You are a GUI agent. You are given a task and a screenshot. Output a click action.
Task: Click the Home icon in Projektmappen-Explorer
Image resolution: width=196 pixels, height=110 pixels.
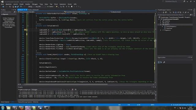tap(163, 12)
